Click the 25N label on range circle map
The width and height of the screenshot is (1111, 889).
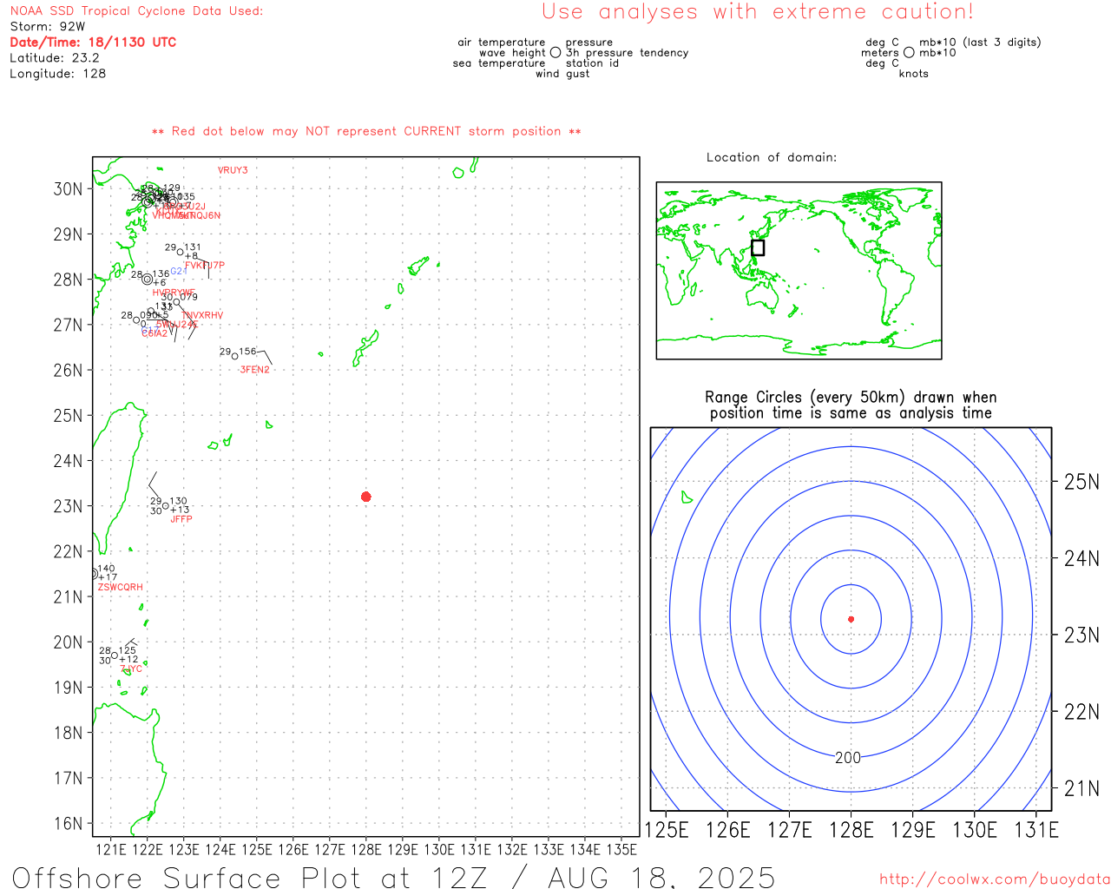1081,482
